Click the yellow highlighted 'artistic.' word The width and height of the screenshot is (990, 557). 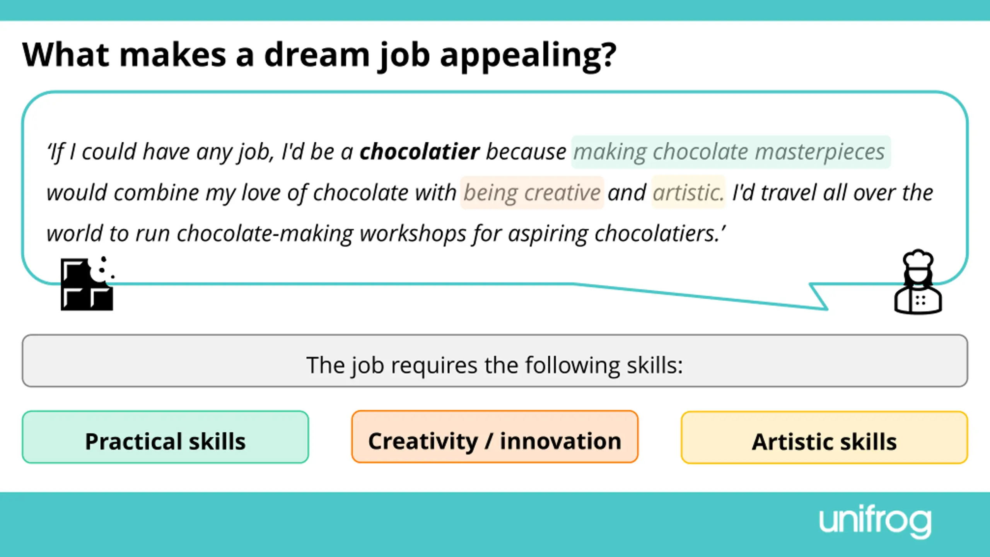688,193
